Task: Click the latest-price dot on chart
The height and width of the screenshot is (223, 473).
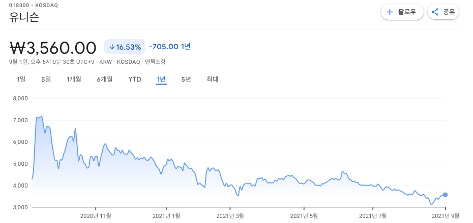Action: click(x=445, y=195)
